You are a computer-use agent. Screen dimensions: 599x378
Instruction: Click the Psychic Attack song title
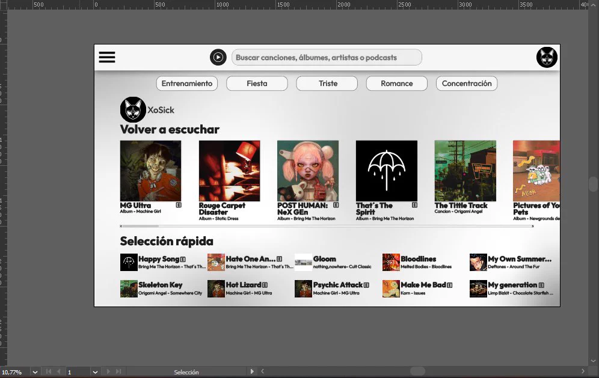[338, 285]
